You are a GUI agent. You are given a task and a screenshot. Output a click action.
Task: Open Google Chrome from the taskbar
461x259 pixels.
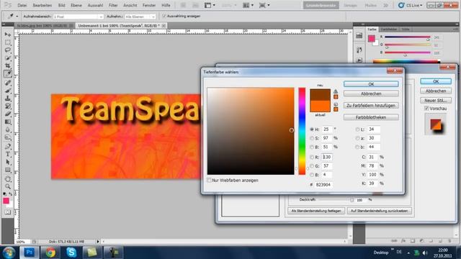coord(50,253)
